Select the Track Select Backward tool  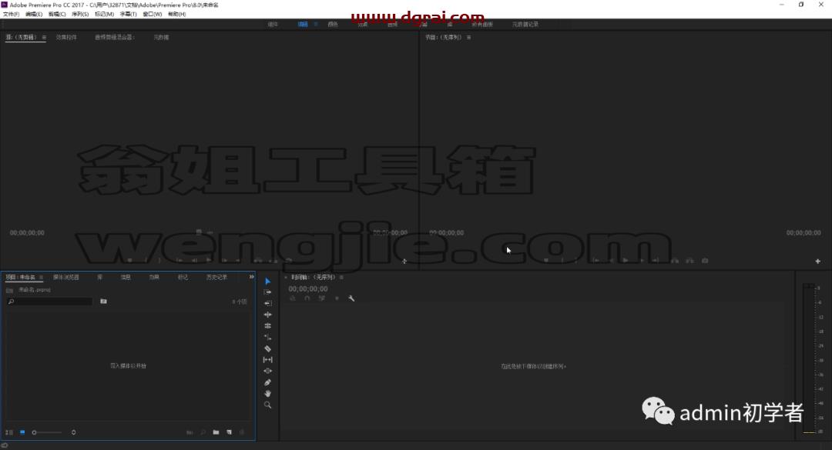tap(267, 303)
